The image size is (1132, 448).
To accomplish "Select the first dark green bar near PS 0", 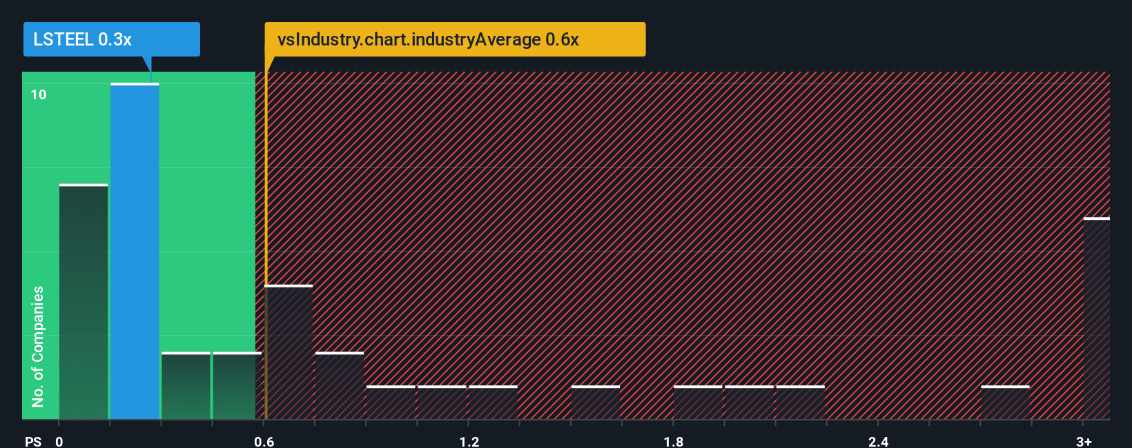I will pyautogui.click(x=84, y=301).
